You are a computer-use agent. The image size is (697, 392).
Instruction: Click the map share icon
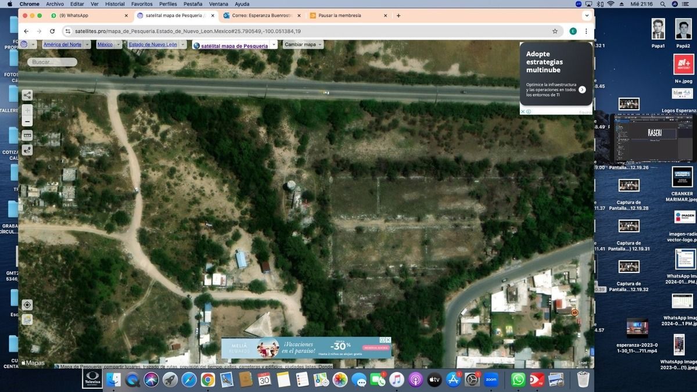coord(27,95)
